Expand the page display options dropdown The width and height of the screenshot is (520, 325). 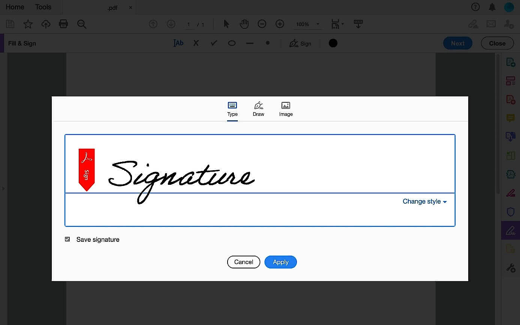pyautogui.click(x=342, y=24)
